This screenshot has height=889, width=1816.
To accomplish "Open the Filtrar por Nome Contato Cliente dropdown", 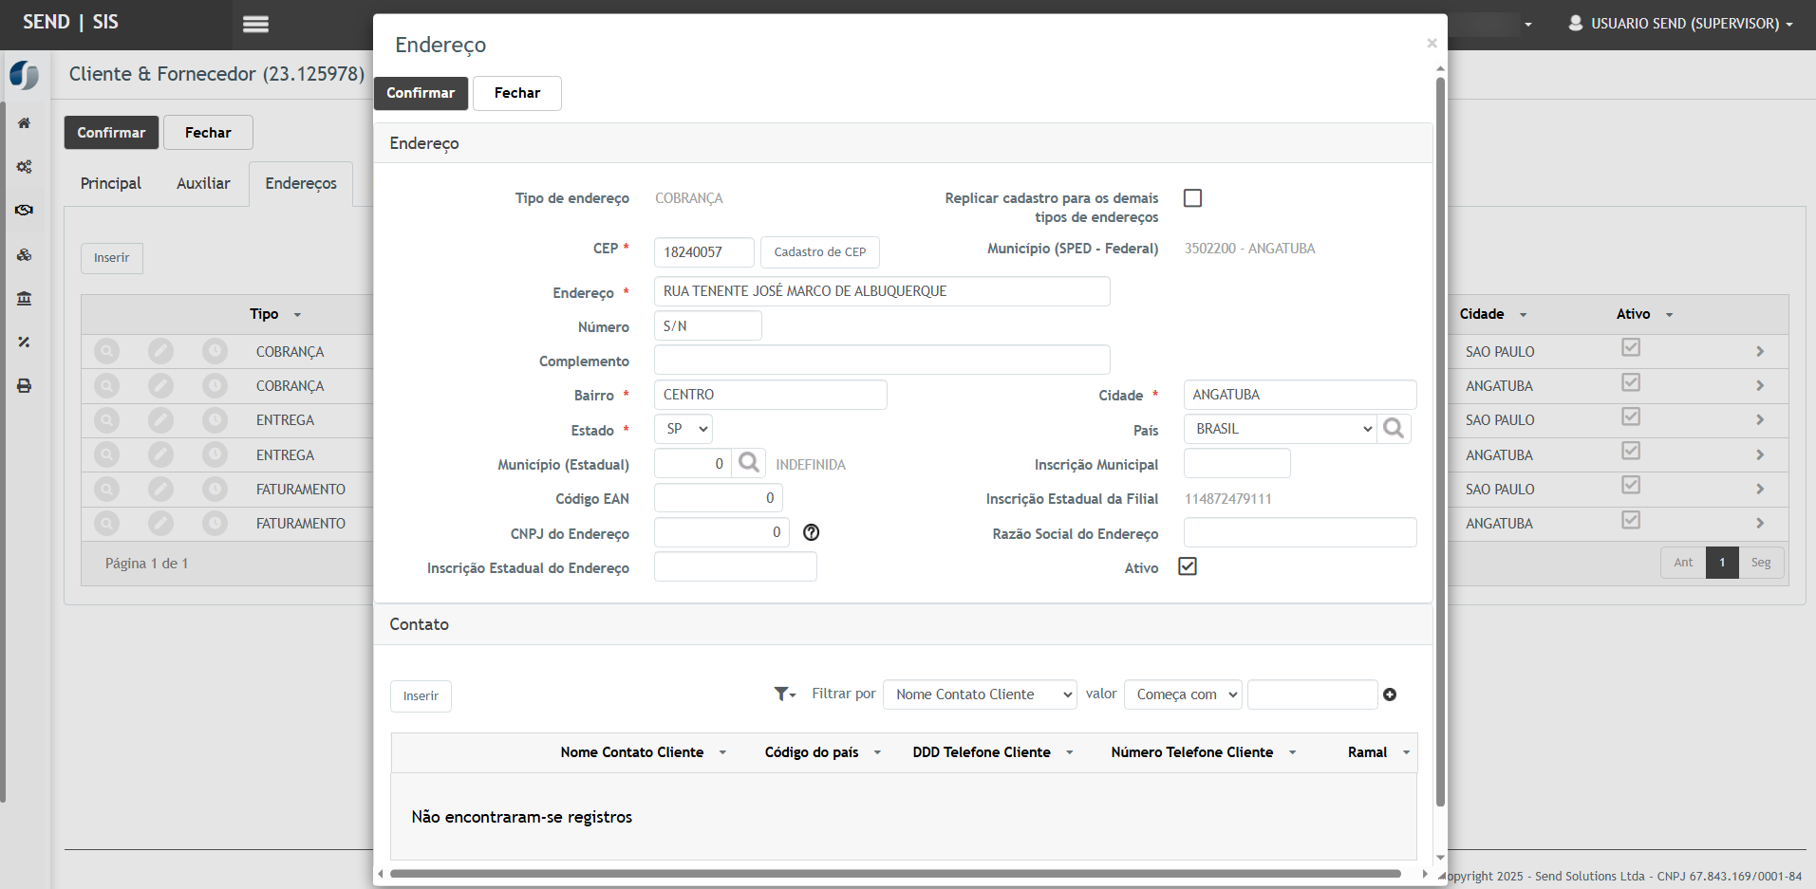I will pos(980,695).
